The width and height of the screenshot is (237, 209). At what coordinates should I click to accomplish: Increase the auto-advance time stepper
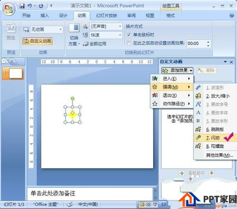(208, 42)
